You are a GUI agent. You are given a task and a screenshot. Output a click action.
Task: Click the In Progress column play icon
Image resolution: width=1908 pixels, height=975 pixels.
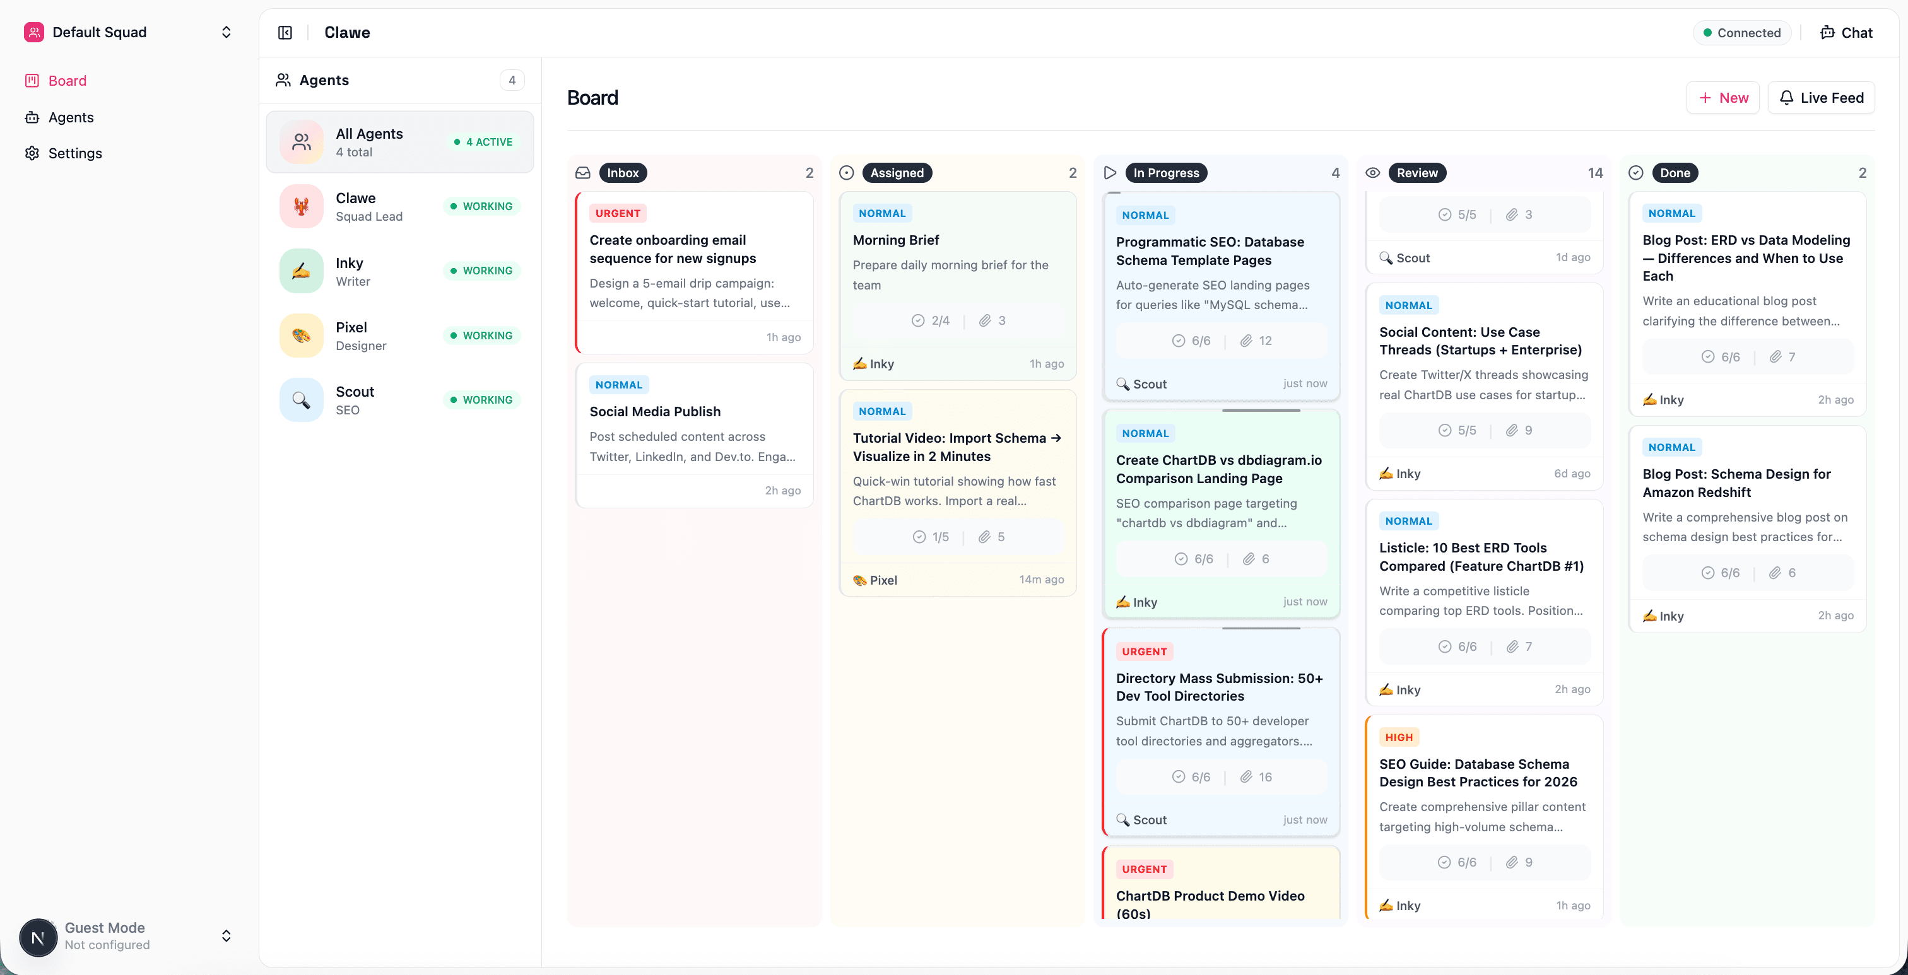click(1110, 173)
